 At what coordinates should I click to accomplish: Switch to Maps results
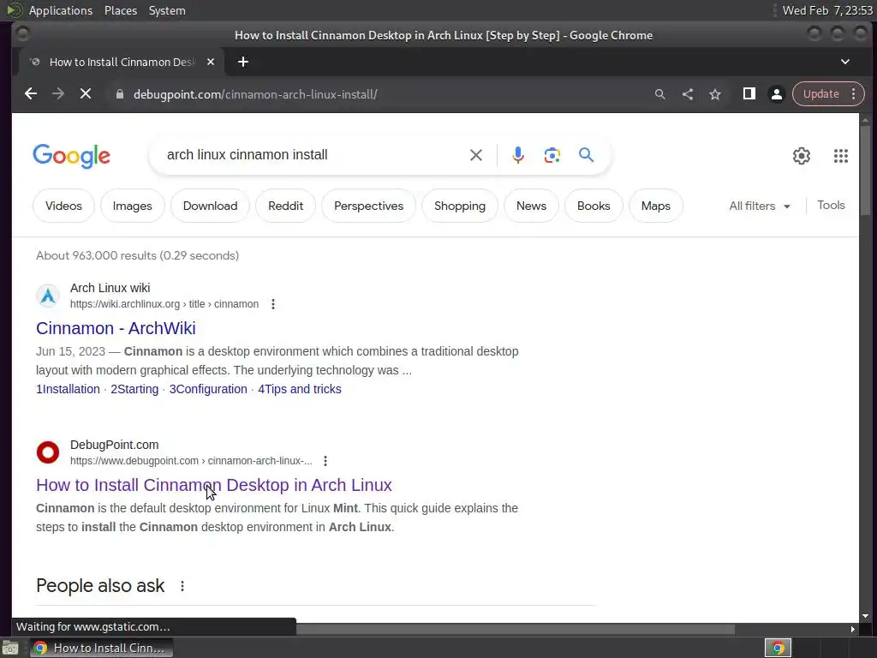pyautogui.click(x=655, y=206)
